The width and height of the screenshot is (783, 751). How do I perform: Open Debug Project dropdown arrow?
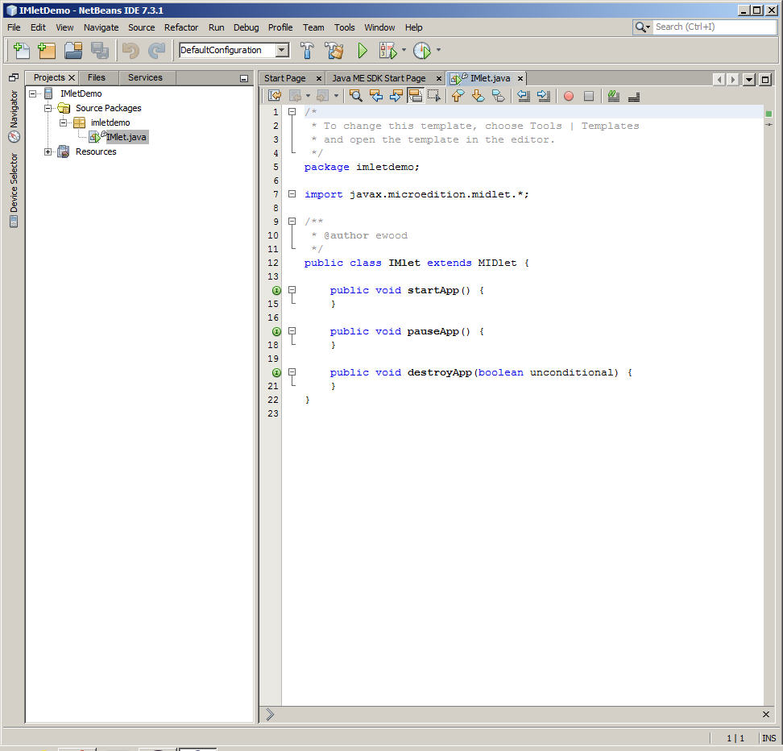[x=404, y=50]
